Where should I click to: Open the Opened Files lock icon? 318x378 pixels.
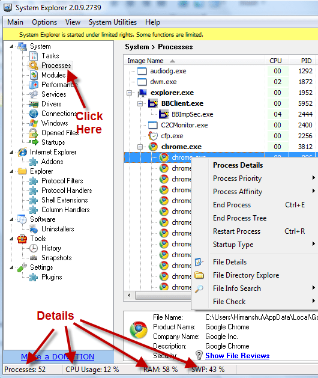tap(34, 133)
